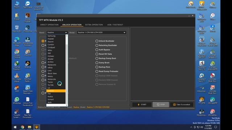
Task: Open the Binance desktop shortcut
Action: (x=28, y=64)
